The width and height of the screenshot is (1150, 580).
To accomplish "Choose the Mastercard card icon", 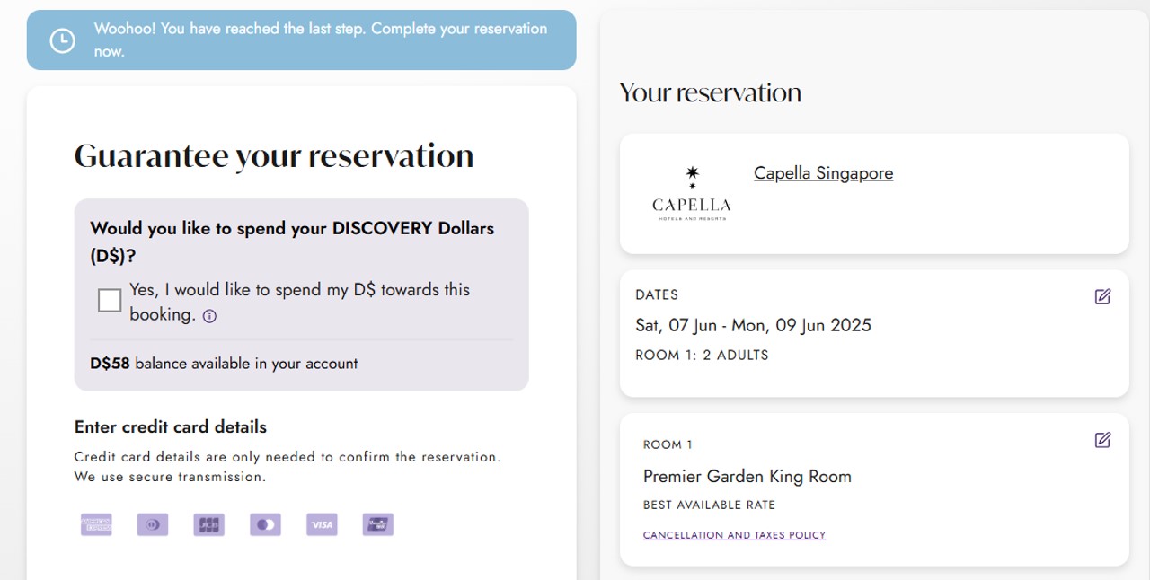I will tap(265, 524).
